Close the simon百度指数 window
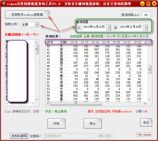 (x=154, y=4)
